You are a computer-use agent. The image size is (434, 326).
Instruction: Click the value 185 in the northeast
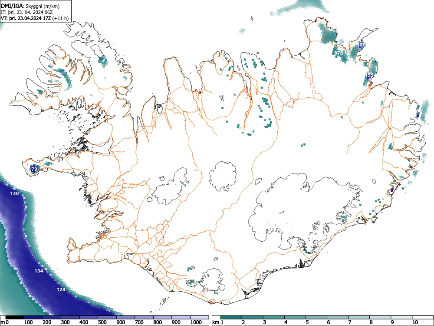pos(361,44)
